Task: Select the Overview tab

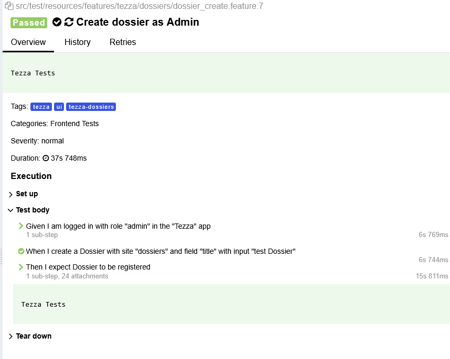Action: point(28,42)
